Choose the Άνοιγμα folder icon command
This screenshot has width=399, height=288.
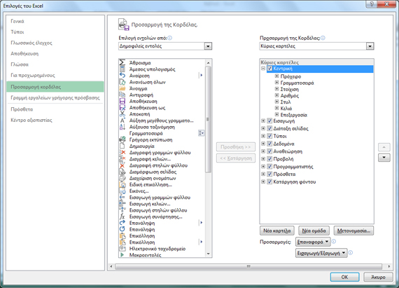click(122, 88)
